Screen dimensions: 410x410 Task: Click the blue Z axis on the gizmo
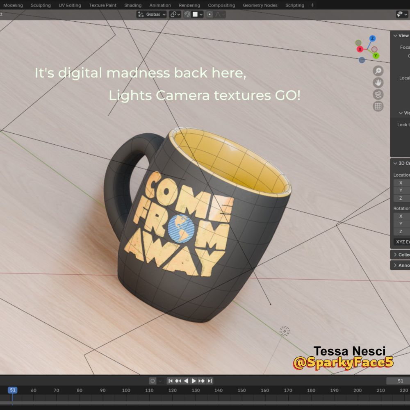pos(372,39)
